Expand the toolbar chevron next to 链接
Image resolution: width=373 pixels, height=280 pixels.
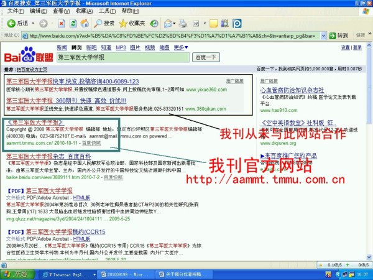tap(370, 34)
